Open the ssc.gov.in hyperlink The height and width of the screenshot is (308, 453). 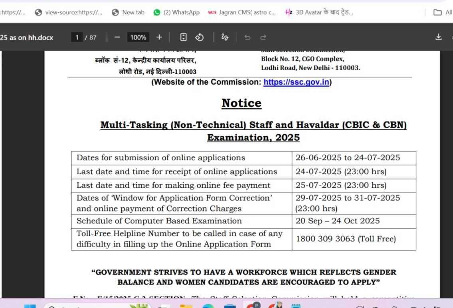[x=296, y=82]
